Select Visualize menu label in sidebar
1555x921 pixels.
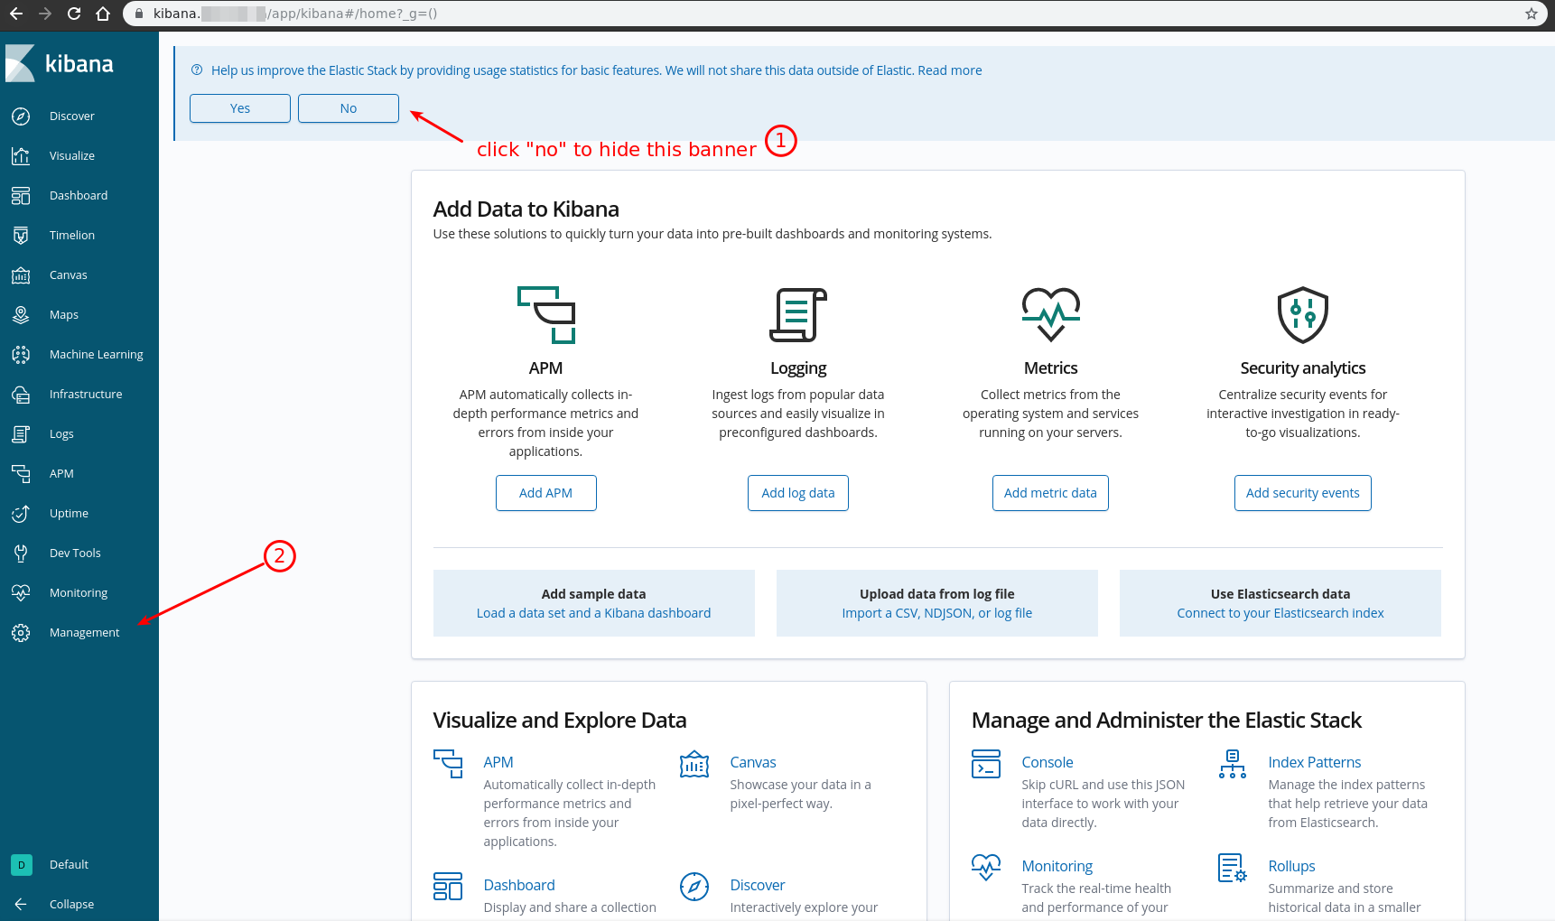(x=72, y=156)
